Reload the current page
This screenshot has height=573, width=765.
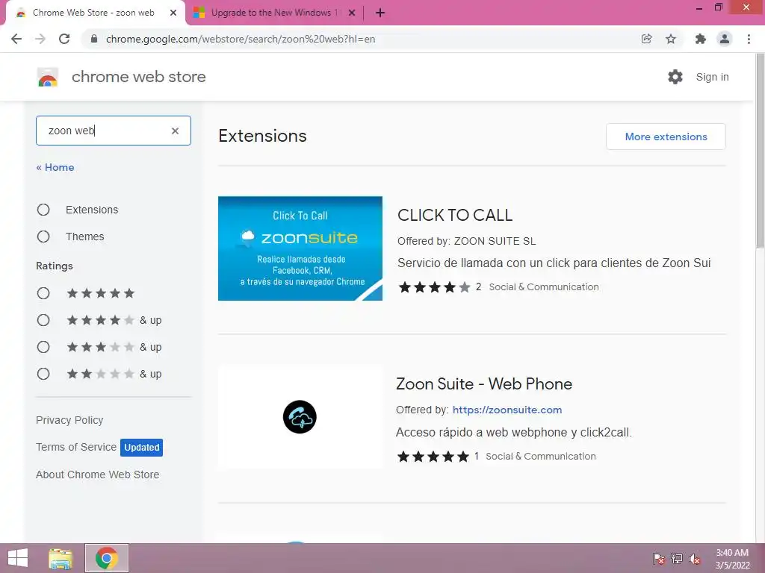tap(64, 39)
